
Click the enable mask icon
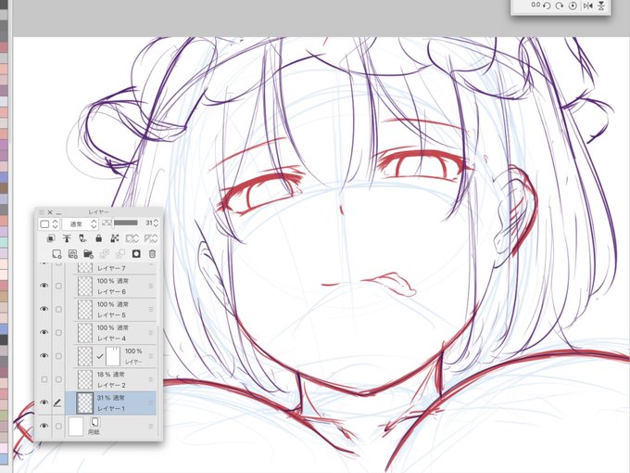(132, 238)
